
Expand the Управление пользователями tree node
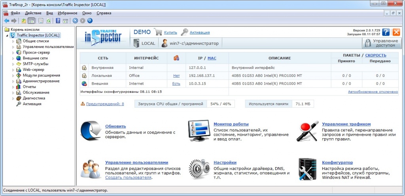pos(13,47)
